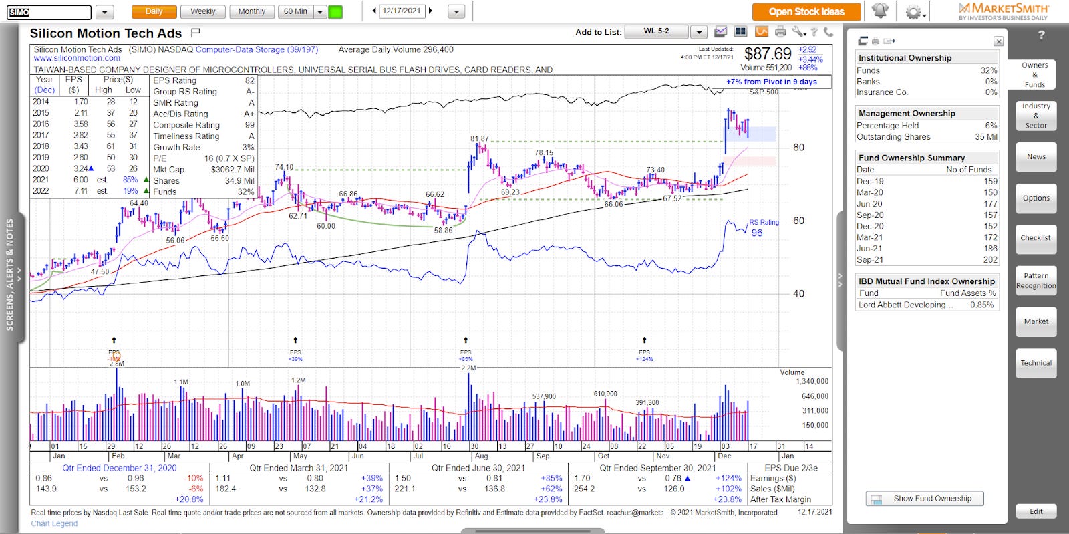Open the chart view icon next to WL 5-2
Image resolution: width=1069 pixels, height=534 pixels.
(x=720, y=31)
